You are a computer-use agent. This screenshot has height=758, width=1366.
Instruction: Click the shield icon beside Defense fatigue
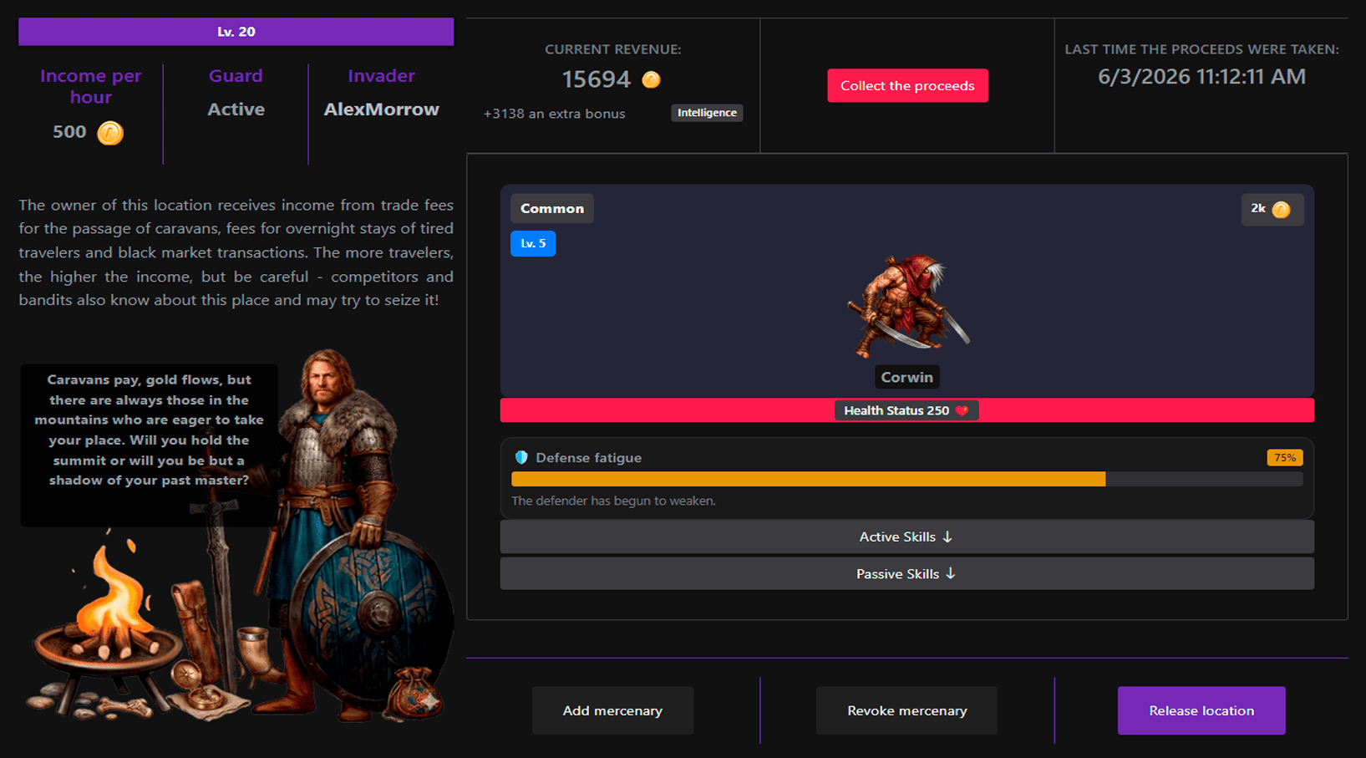point(521,457)
